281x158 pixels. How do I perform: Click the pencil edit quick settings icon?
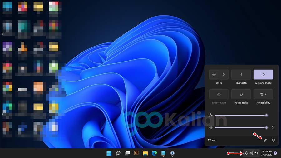[x=265, y=141]
